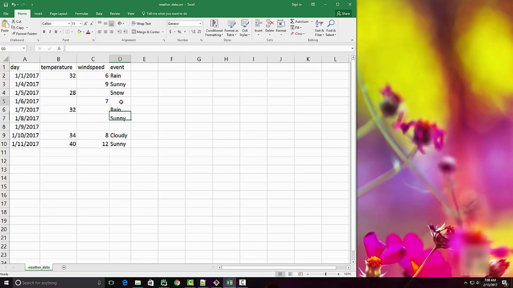Toggle Italic formatting
This screenshot has height=288, width=513.
point(50,32)
